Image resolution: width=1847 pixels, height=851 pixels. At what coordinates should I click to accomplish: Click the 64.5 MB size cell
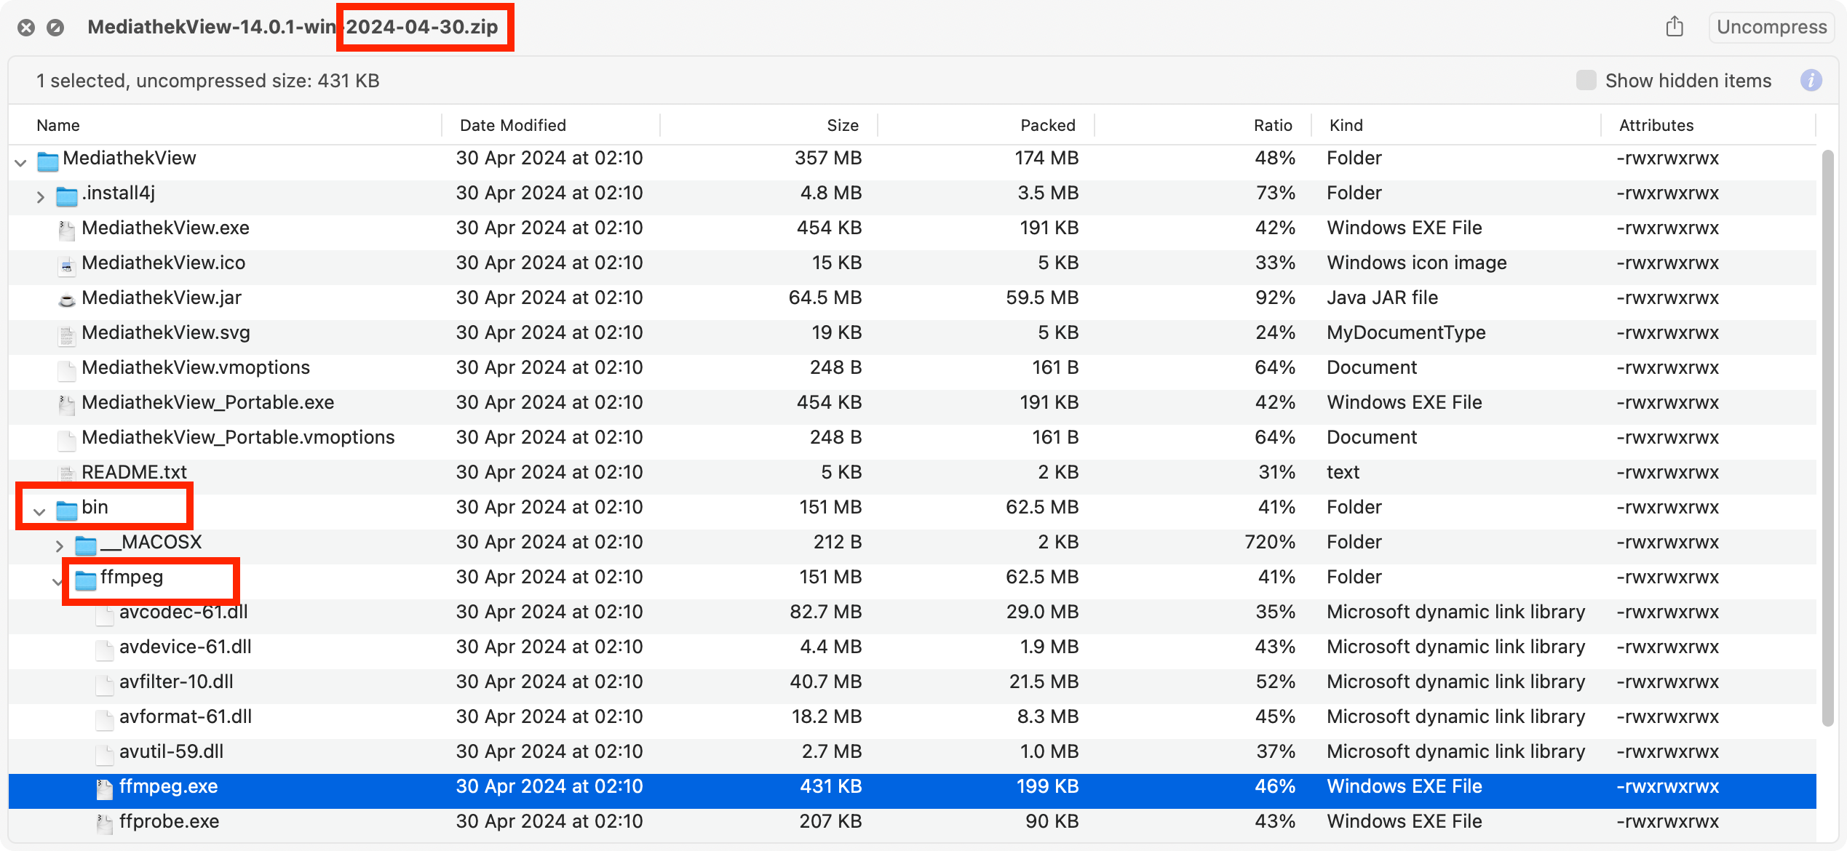pos(825,297)
